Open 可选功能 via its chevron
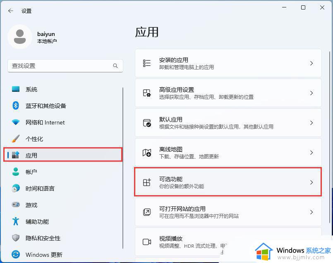The width and height of the screenshot is (333, 263). click(311, 182)
